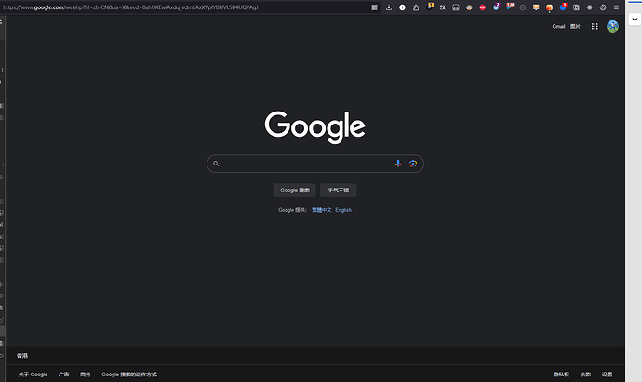642x382 pixels.
Task: Open Google 搜索的运作方式 link
Action: coord(129,375)
